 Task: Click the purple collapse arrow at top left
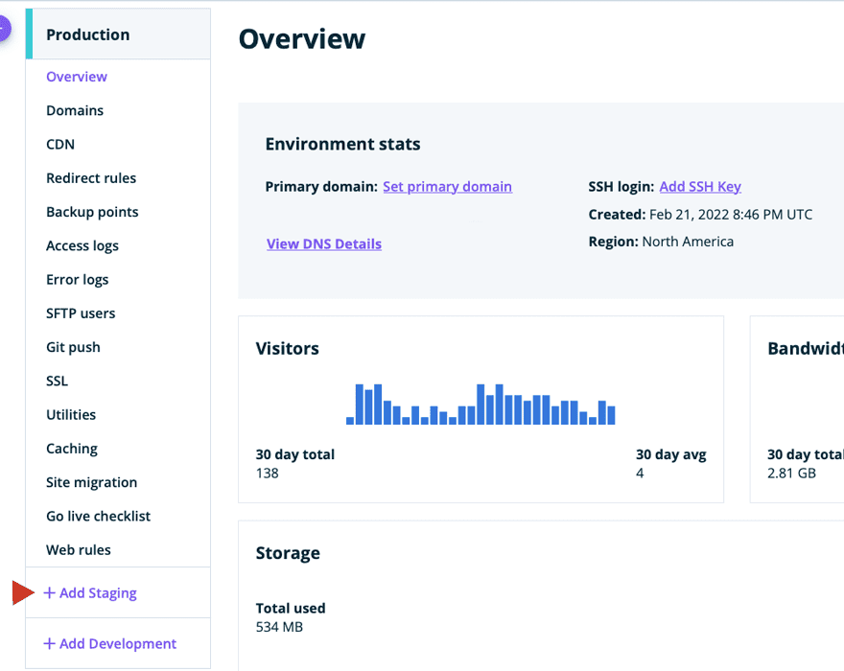pos(4,30)
